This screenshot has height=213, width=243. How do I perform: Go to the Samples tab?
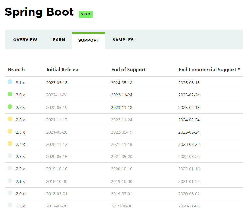point(123,40)
